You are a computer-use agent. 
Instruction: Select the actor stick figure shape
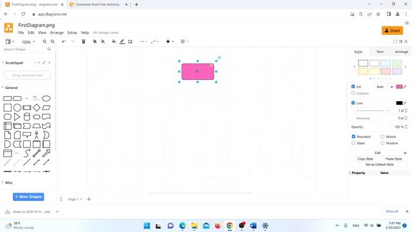point(37,135)
